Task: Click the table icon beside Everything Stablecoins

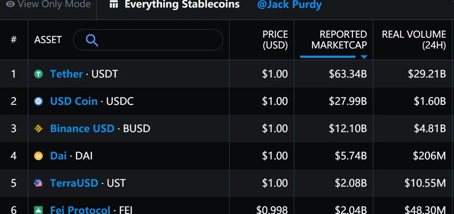Action: pyautogui.click(x=114, y=4)
